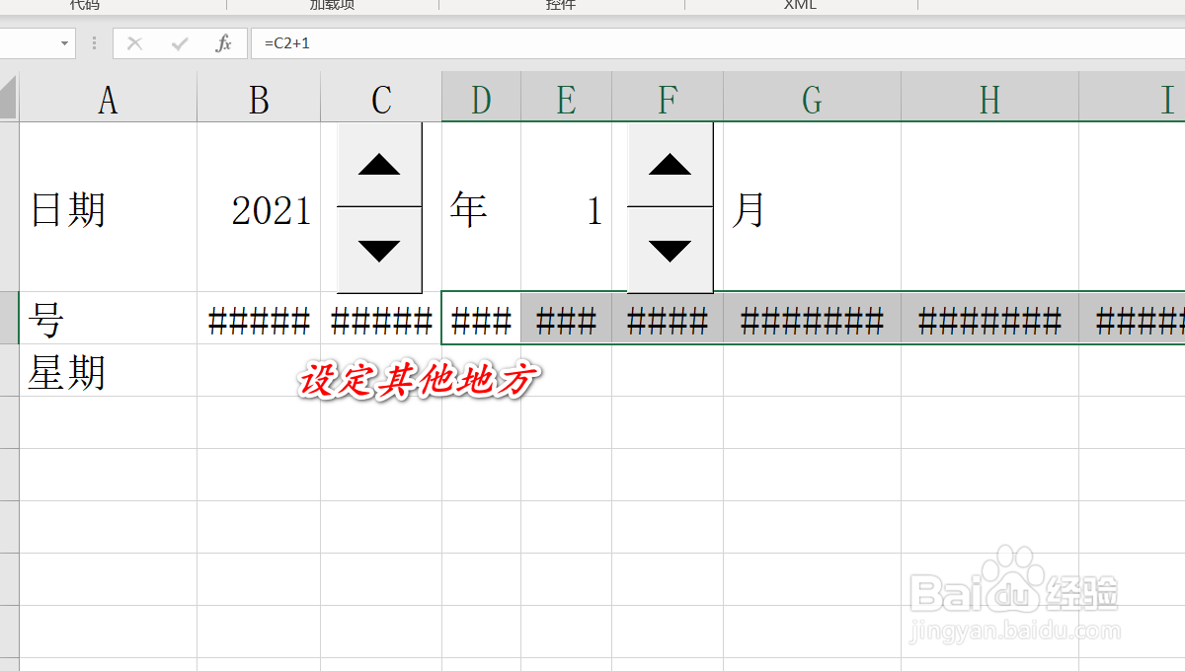This screenshot has width=1185, height=671.
Task: Click the Select All corner triangle
Action: 9,99
